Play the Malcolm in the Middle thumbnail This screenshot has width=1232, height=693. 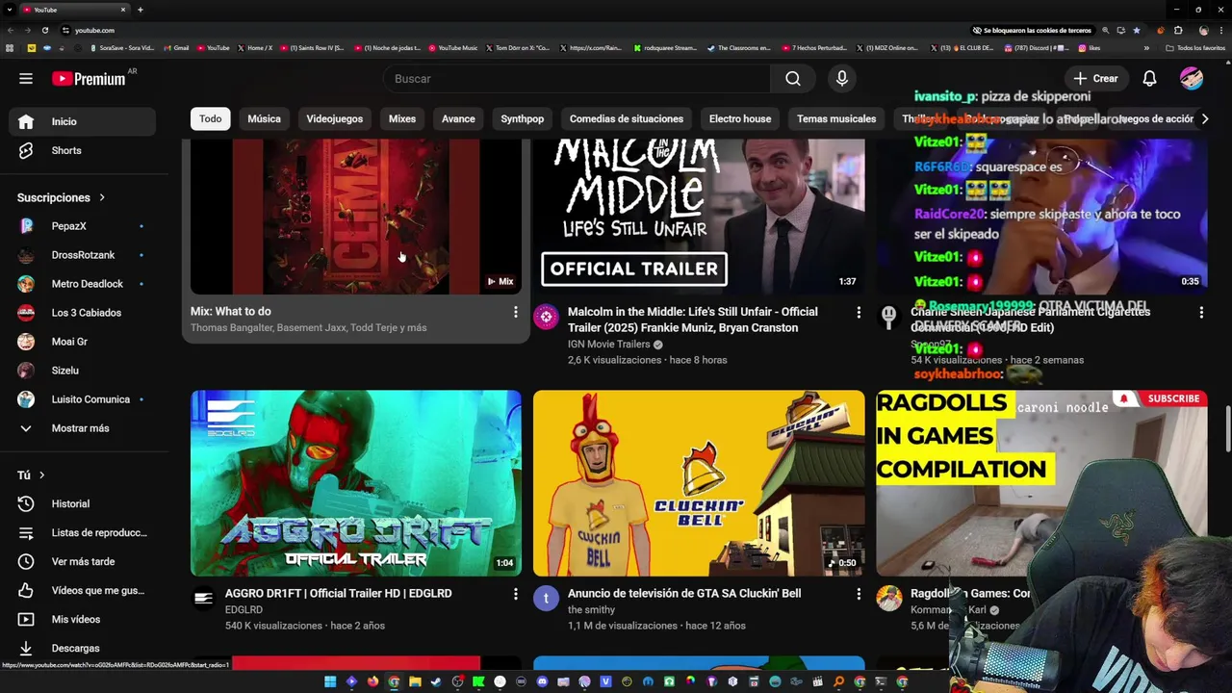pyautogui.click(x=699, y=216)
